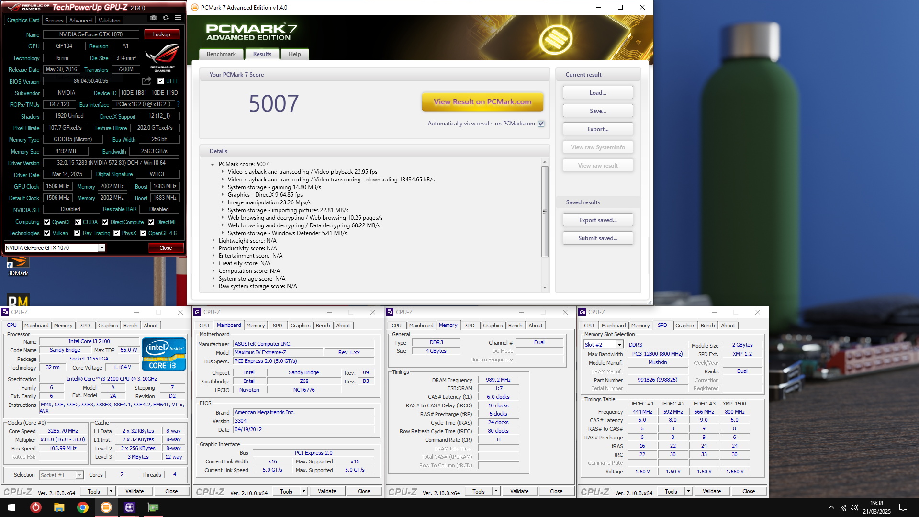Screen dimensions: 919x517
Task: Open the notification center icon
Action: 903,507
